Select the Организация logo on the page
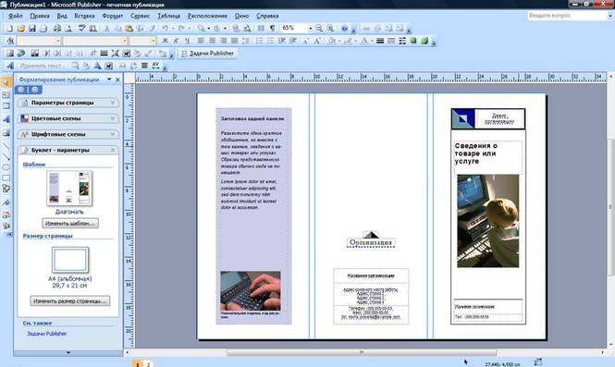This screenshot has height=367, width=615. pos(371,239)
